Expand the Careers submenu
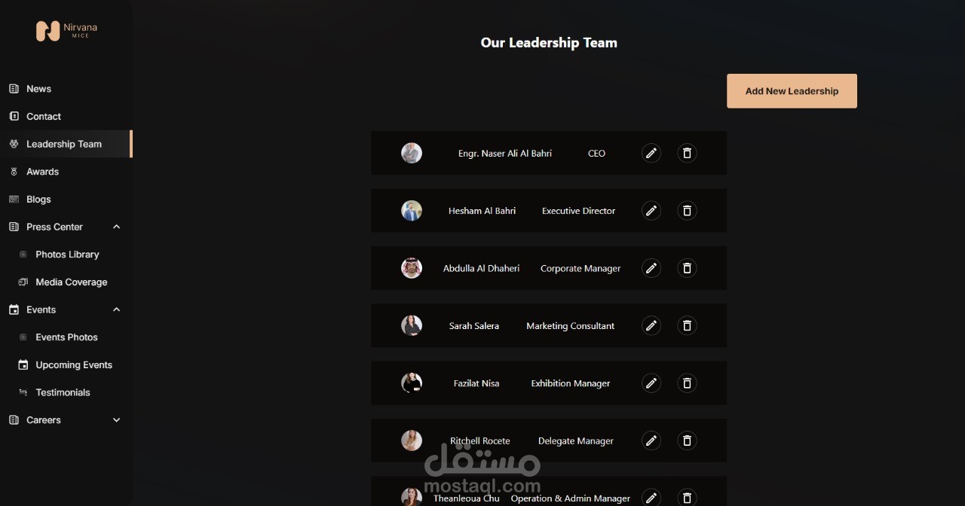 [x=116, y=420]
